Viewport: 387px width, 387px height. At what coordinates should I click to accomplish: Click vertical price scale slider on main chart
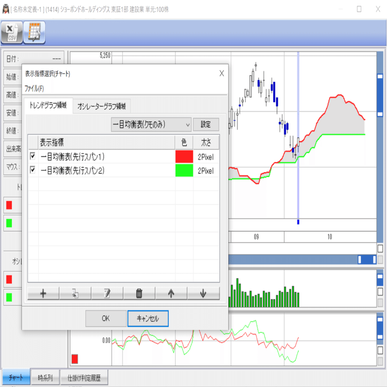[x=380, y=95]
